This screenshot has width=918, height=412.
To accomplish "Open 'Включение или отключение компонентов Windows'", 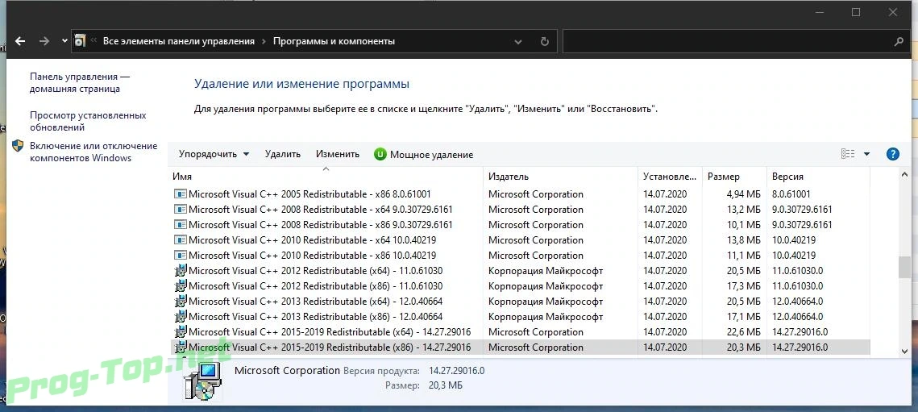I will tap(93, 152).
